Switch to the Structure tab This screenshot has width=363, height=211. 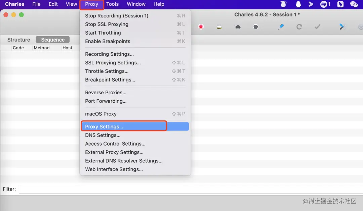[x=19, y=40]
